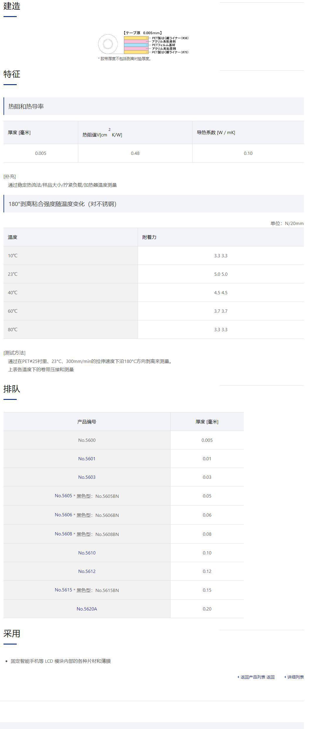
Task: Open the No.5601 product link
Action: point(87,459)
